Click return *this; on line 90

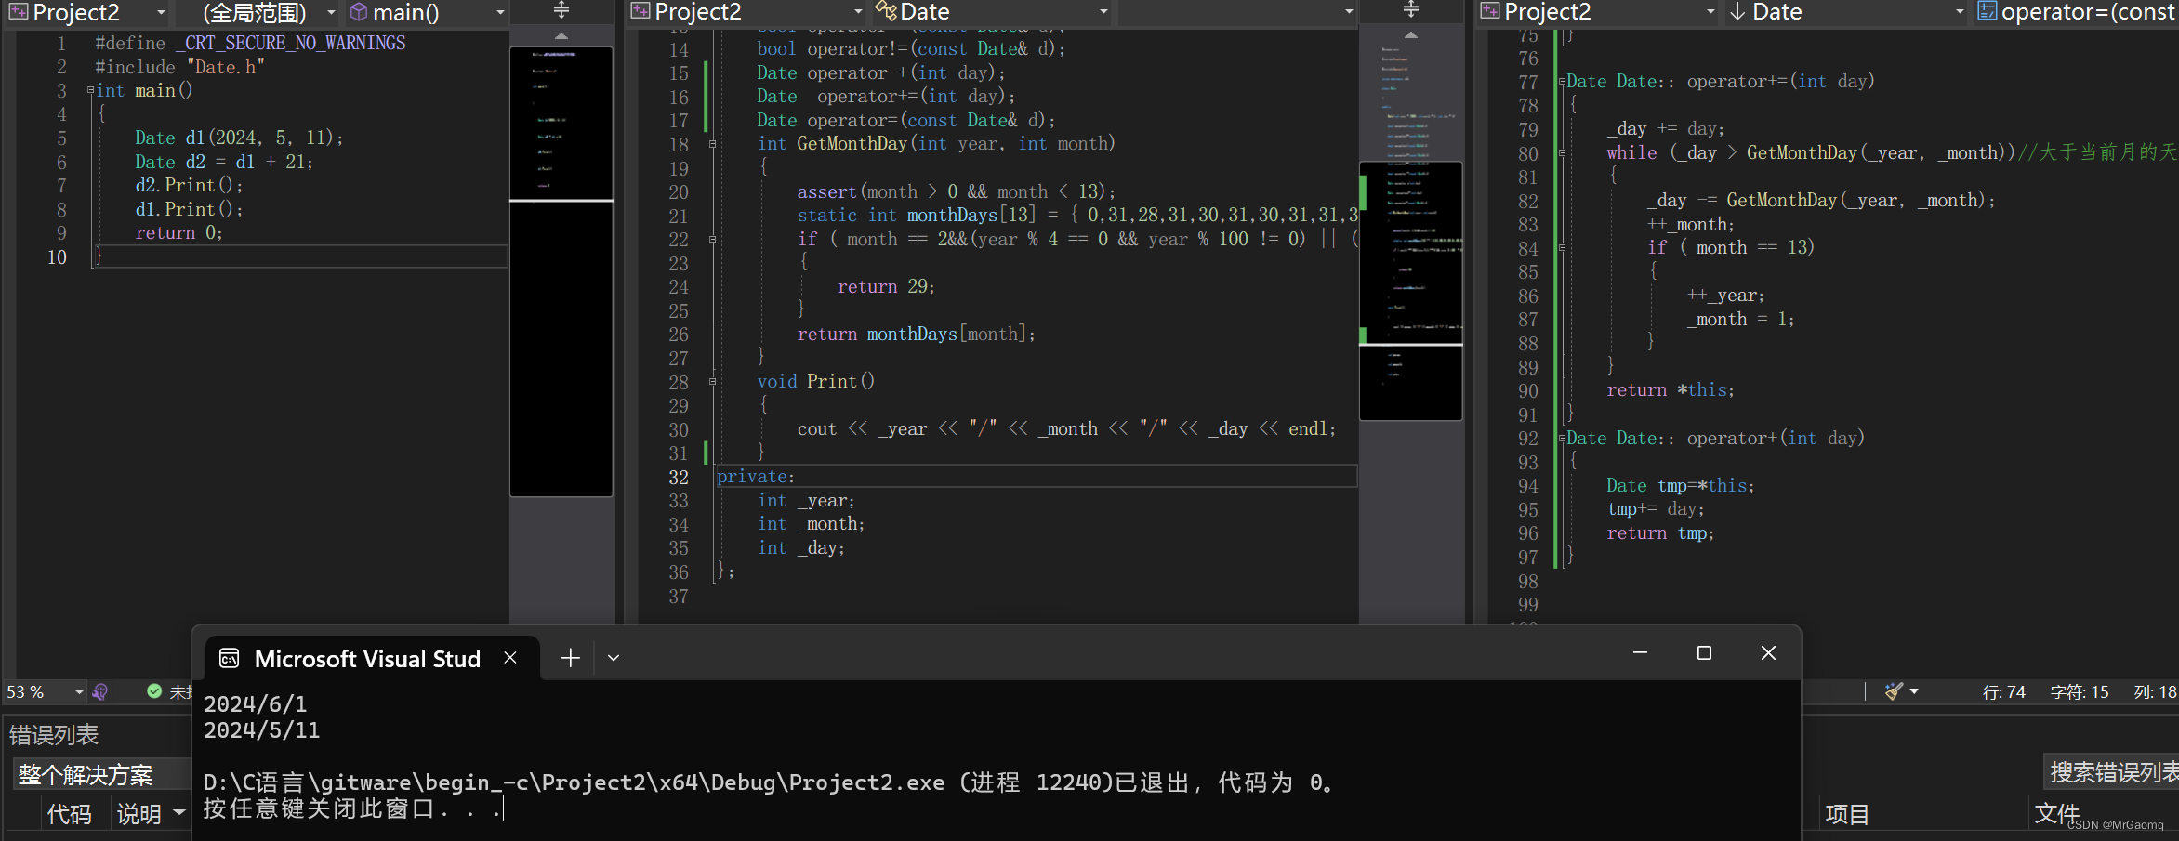click(x=1671, y=390)
